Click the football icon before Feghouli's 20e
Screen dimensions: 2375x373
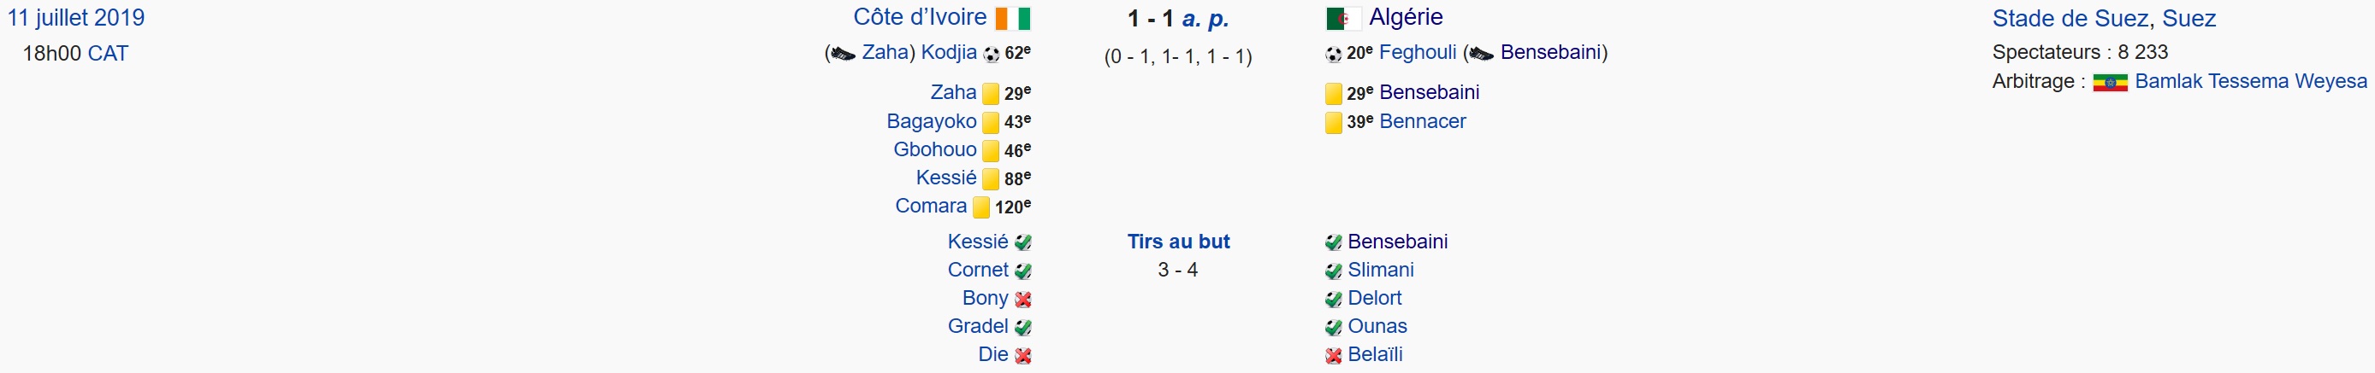(1333, 55)
